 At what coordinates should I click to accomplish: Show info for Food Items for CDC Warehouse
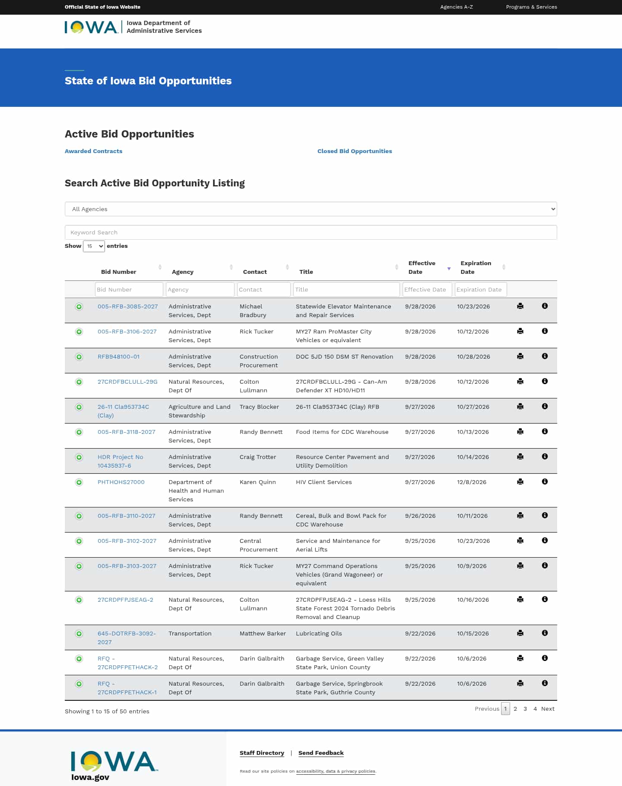[x=545, y=431]
